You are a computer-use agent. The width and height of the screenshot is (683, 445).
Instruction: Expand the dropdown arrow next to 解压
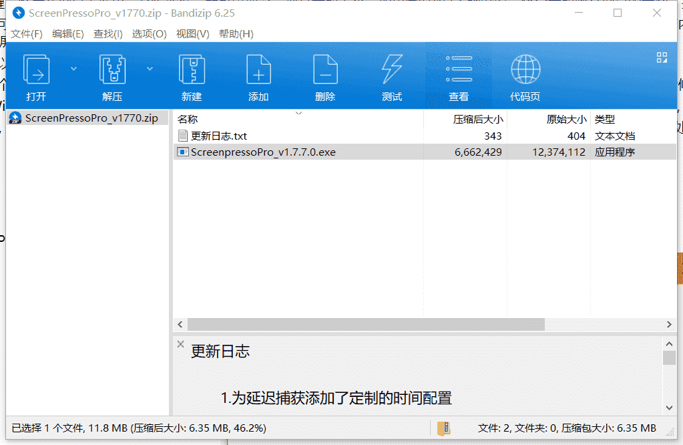(x=150, y=69)
